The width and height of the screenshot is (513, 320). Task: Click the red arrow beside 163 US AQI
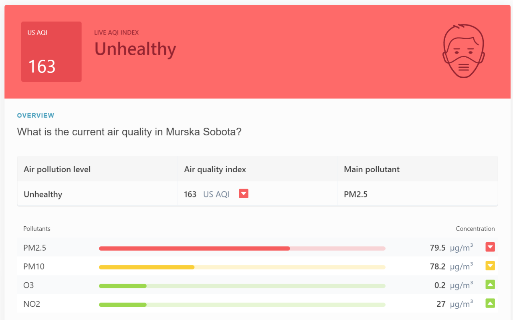coord(244,194)
